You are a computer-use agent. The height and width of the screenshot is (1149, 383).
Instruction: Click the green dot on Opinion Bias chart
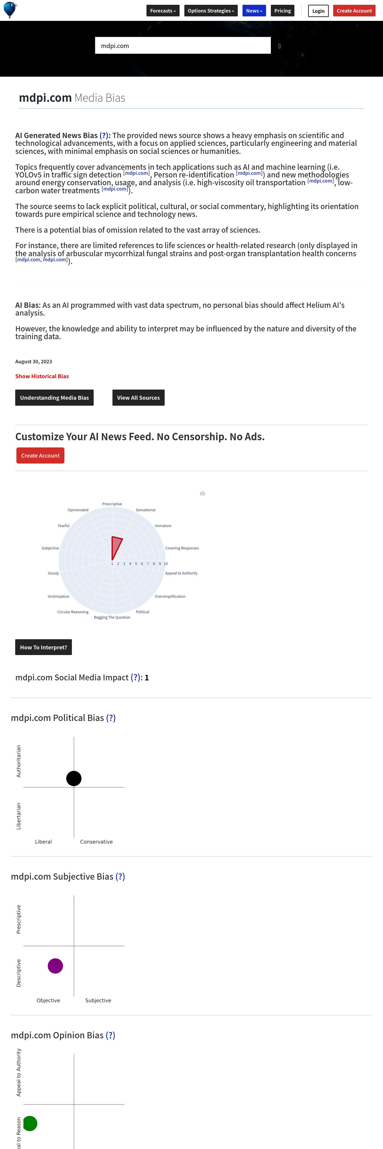[x=30, y=1123]
